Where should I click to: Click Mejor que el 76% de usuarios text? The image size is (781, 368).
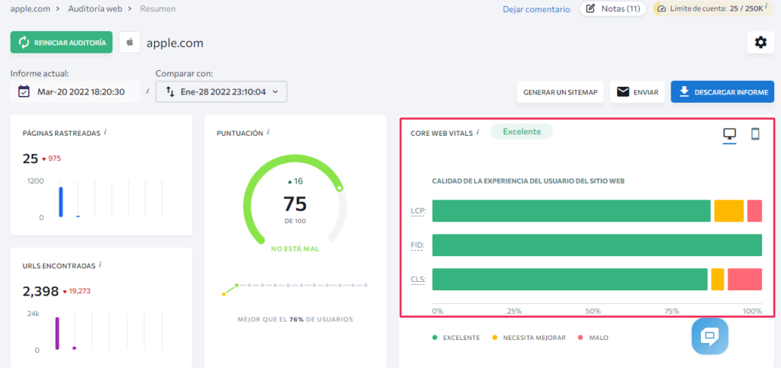[295, 319]
